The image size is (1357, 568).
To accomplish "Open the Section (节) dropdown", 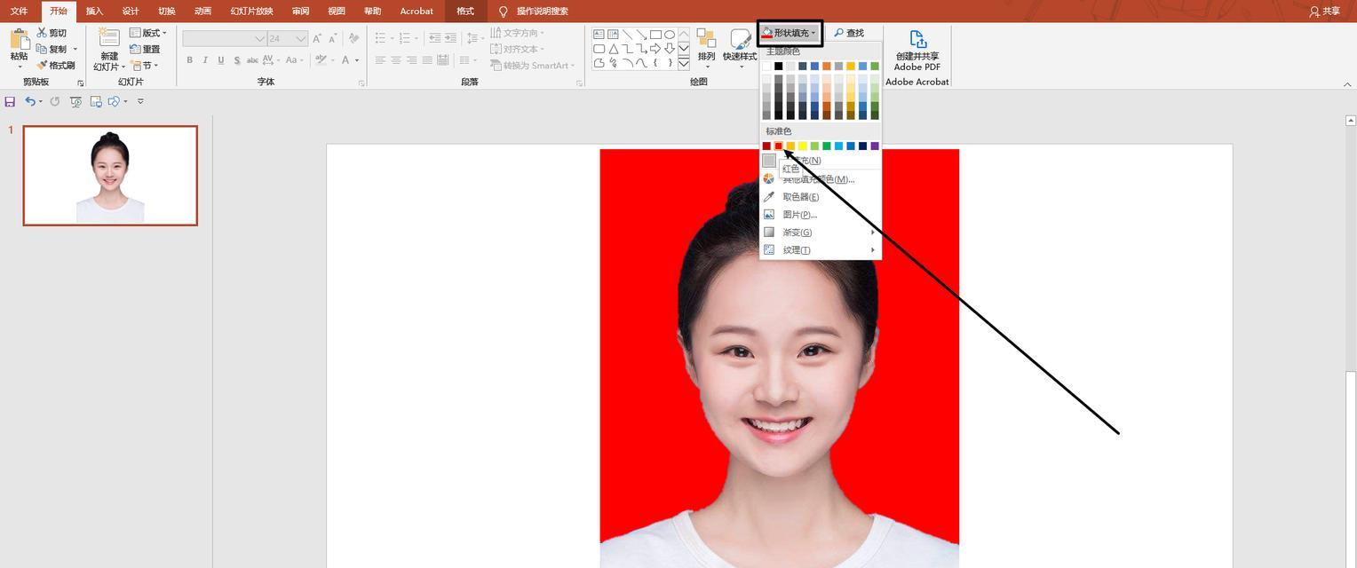I will coord(145,66).
